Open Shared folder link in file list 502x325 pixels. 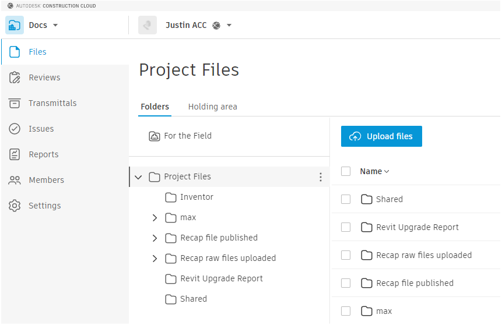click(x=389, y=199)
